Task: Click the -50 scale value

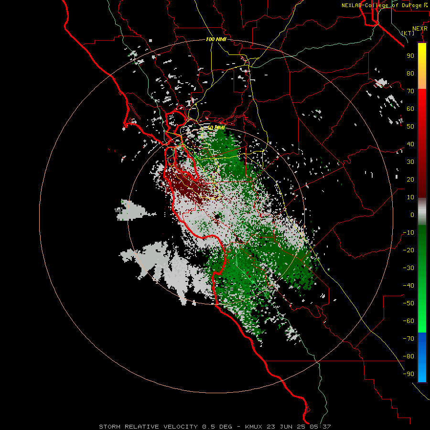Action: click(408, 303)
